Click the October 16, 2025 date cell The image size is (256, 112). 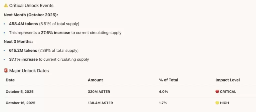coord(20,103)
